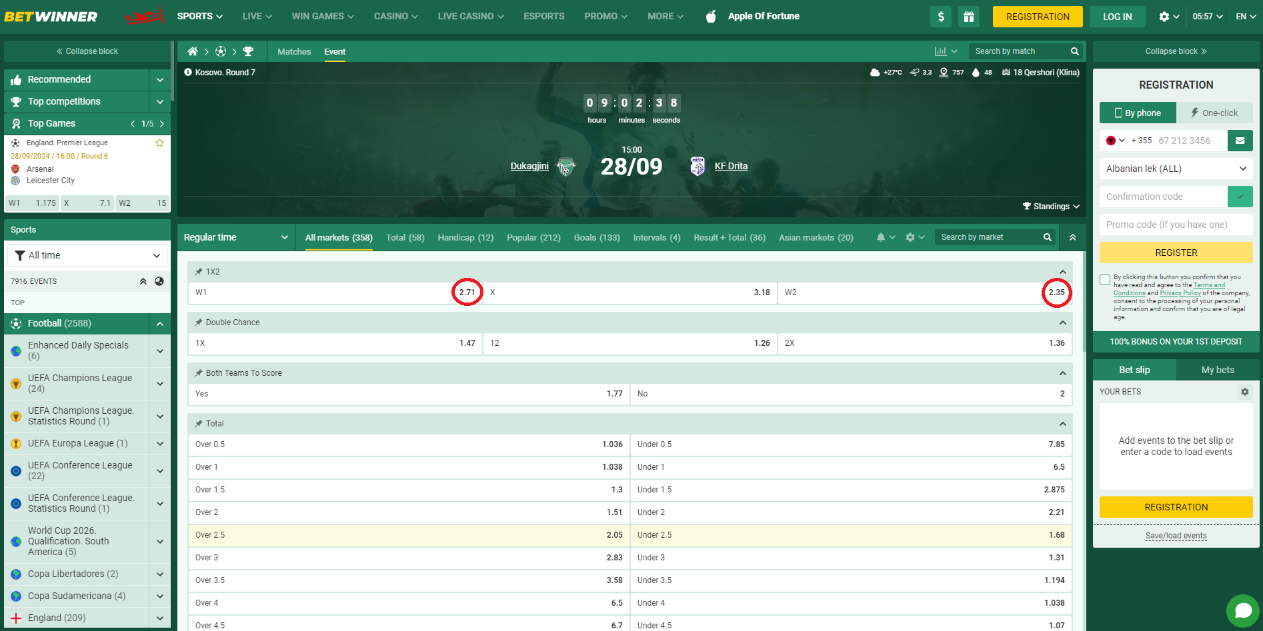The image size is (1263, 631).
Task: Click the Promo code input field
Action: pyautogui.click(x=1176, y=225)
